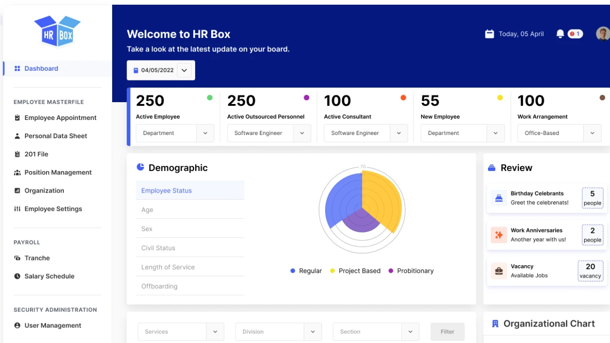The width and height of the screenshot is (610, 343).
Task: Click the Demographic pie chart icon
Action: click(140, 167)
